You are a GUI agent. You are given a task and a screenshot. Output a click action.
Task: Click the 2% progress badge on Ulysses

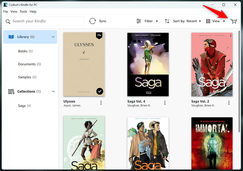tap(99, 35)
